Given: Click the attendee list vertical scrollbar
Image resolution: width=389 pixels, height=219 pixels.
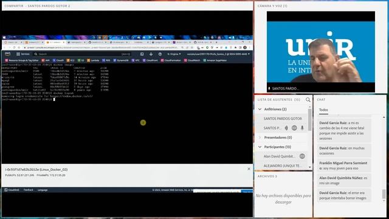Looking at the screenshot, I should click(309, 120).
